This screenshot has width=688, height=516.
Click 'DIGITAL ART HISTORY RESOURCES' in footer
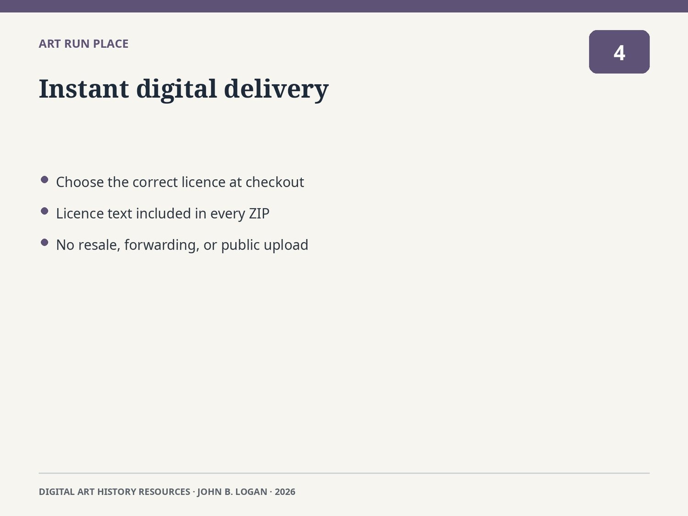114,492
